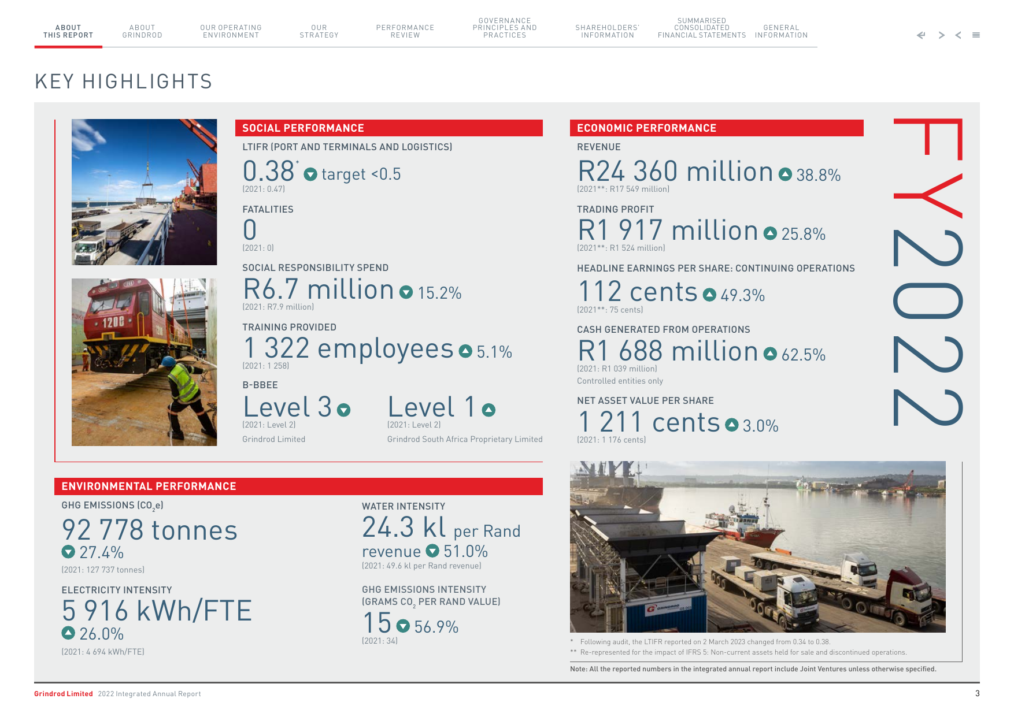Screen dimensions: 1014x717
Task: Click the harbour trucks and terminal photo
Action: [x=758, y=547]
